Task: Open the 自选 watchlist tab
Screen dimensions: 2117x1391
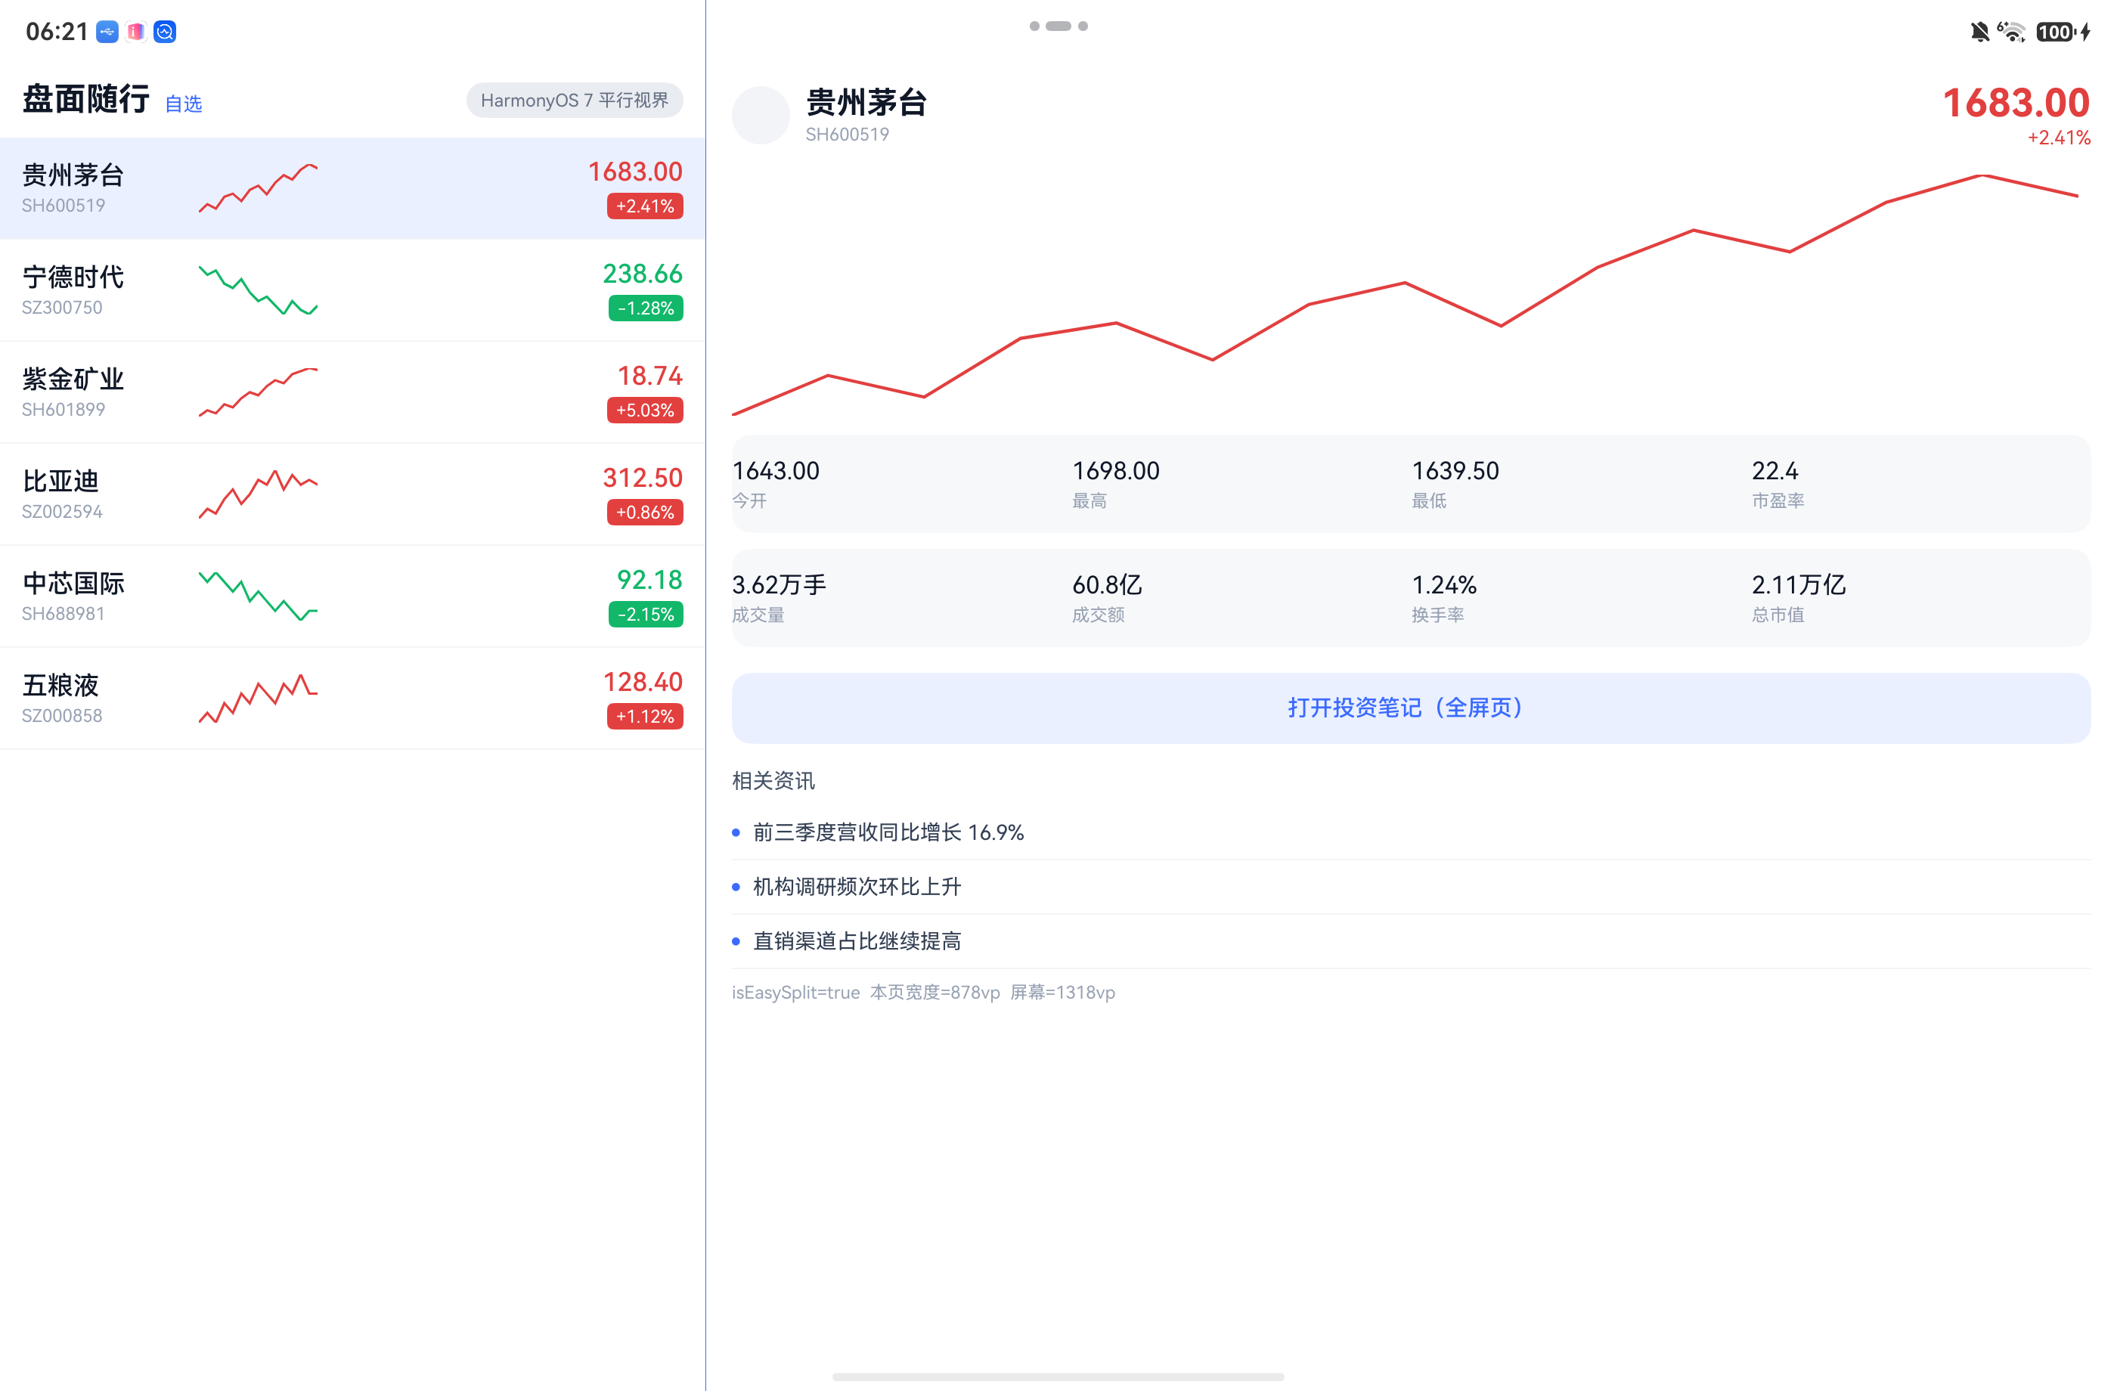Action: (x=184, y=103)
